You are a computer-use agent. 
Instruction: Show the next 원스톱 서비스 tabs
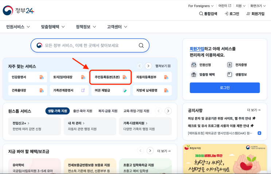coord(168,111)
